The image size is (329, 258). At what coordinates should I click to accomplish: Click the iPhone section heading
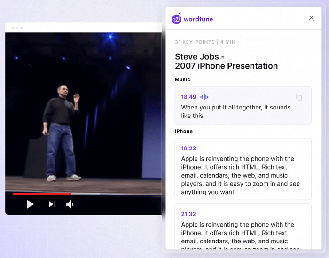point(184,131)
